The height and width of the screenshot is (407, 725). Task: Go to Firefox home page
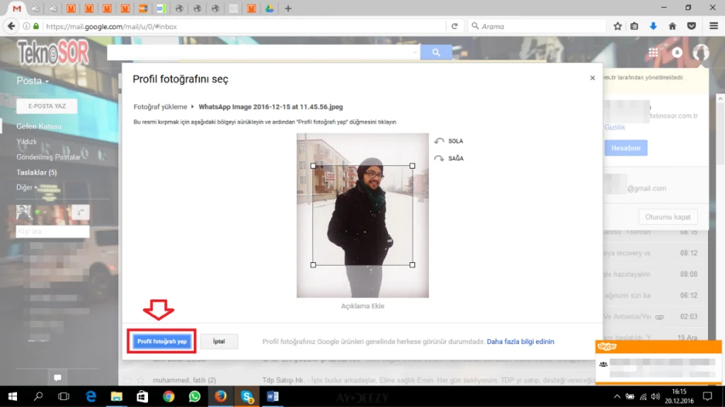(673, 26)
